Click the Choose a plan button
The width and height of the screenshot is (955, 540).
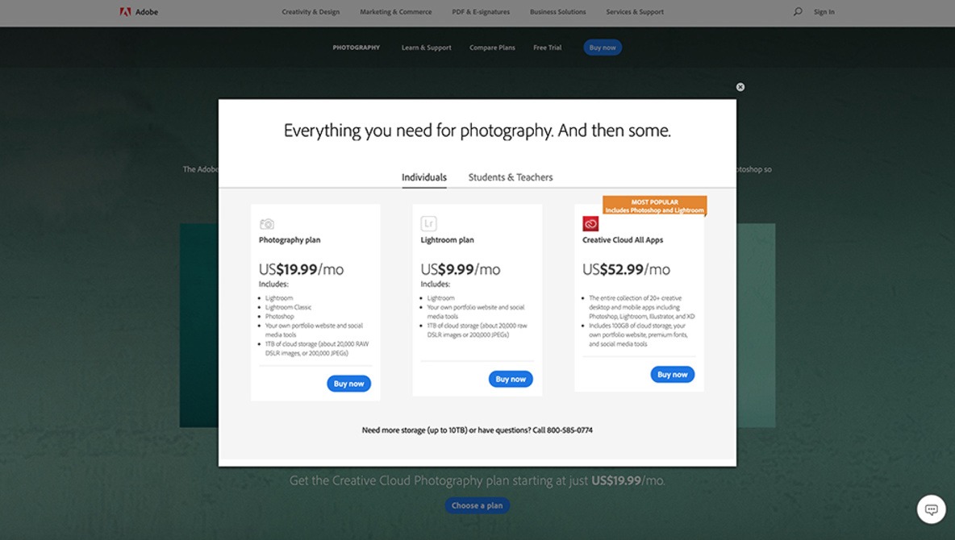pos(477,505)
